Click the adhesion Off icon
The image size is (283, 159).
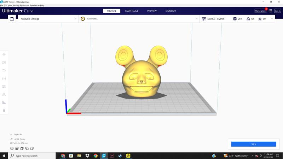260,19
